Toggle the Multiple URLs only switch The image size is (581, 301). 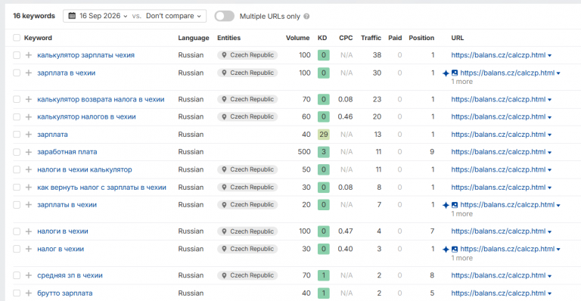225,17
